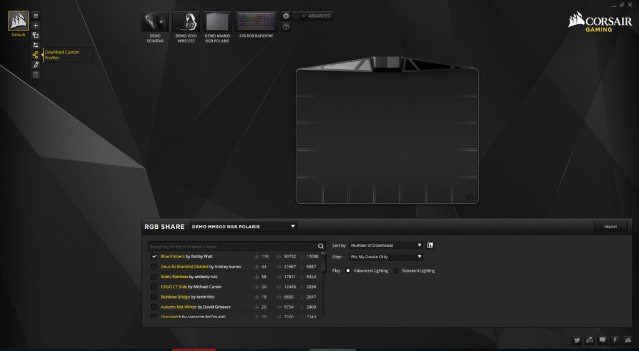Screen dimensions: 639x351
Task: Open the Autumn Not Winter profile link
Action: coord(178,307)
